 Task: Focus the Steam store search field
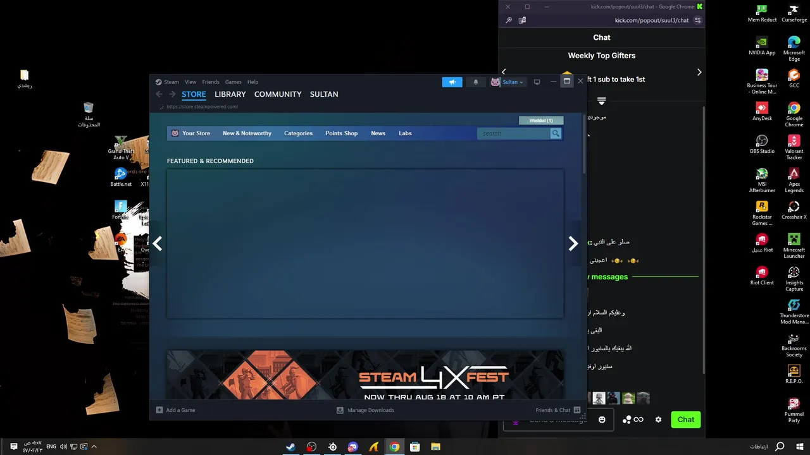(x=514, y=133)
